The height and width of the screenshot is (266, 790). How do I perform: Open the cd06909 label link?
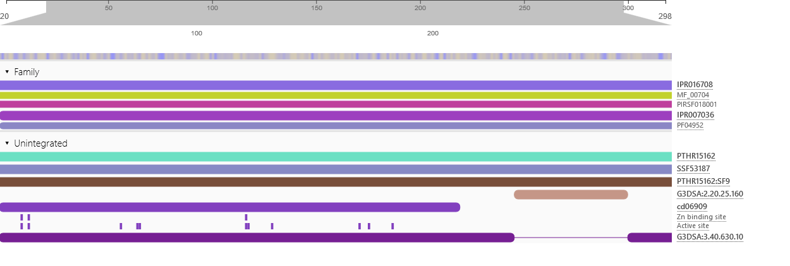[x=691, y=207]
